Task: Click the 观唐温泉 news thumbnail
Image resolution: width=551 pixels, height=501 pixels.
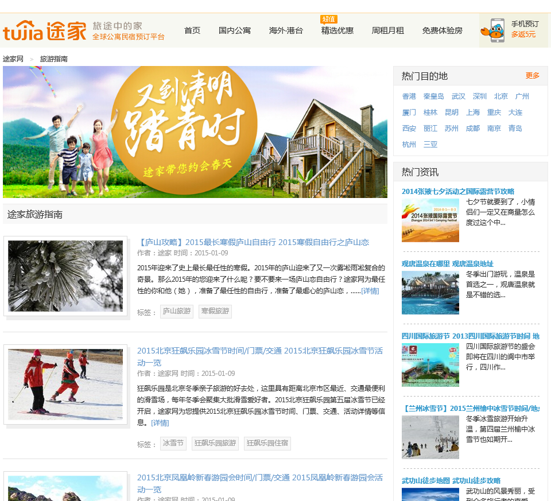Action: point(430,293)
